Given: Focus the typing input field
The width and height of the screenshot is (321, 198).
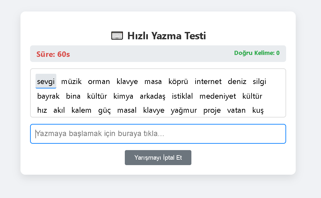Looking at the screenshot, I should pyautogui.click(x=158, y=134).
